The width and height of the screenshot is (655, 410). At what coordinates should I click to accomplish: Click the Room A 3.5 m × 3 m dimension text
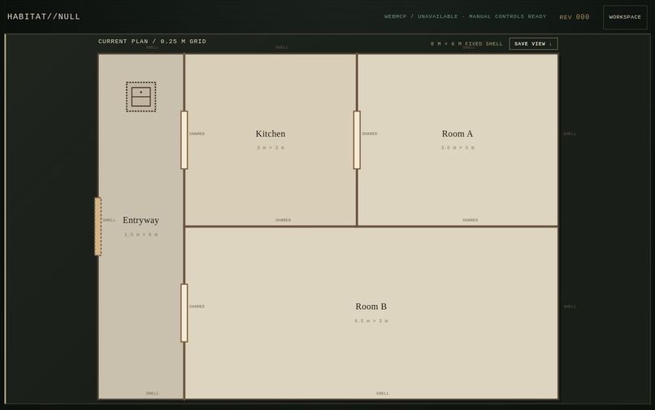[x=458, y=148]
